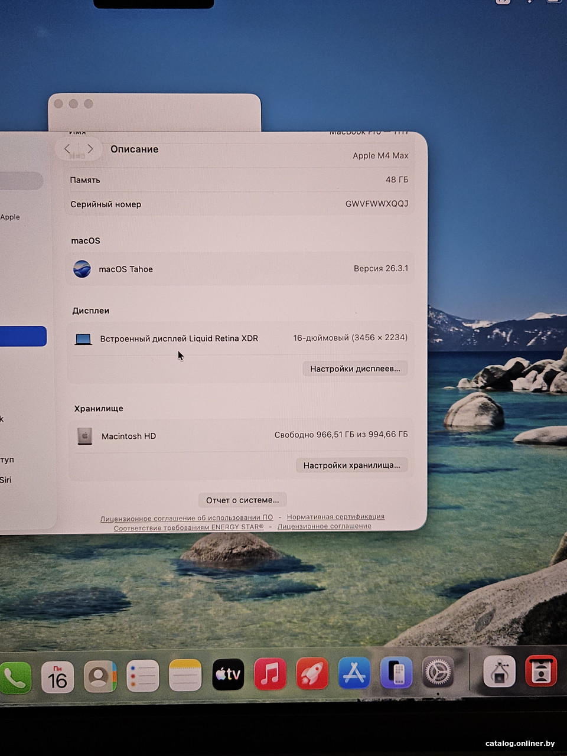Open the App Store from the Dock
Viewport: 567px width, 756px height.
coord(354,673)
